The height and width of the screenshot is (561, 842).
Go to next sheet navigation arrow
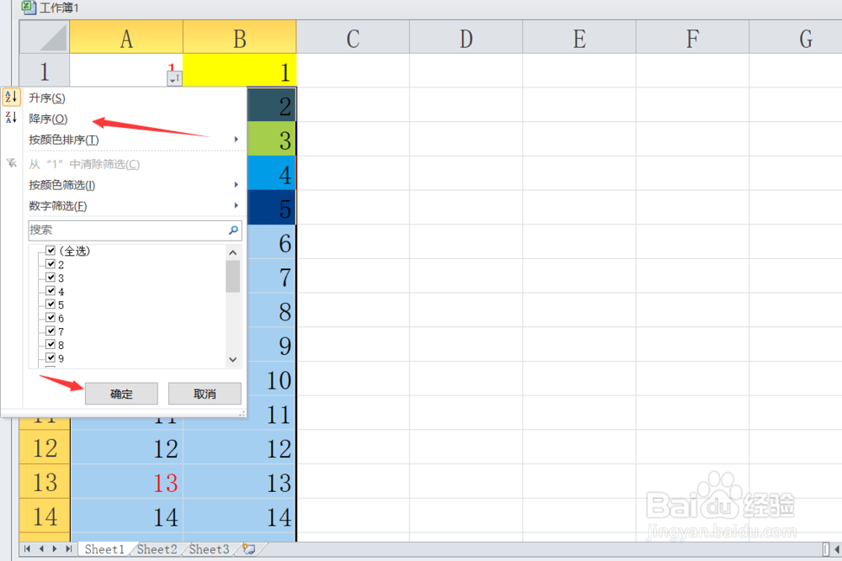[x=54, y=548]
